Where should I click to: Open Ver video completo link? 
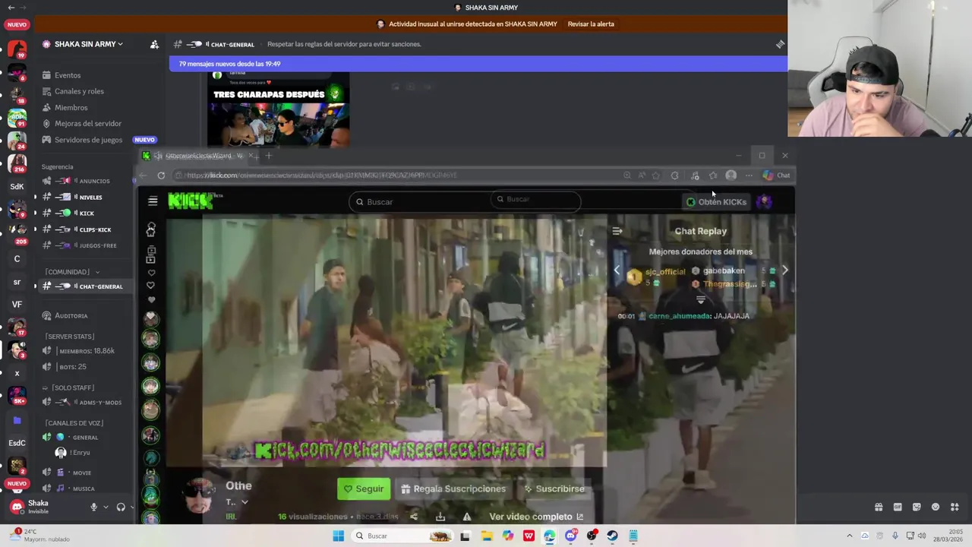536,517
